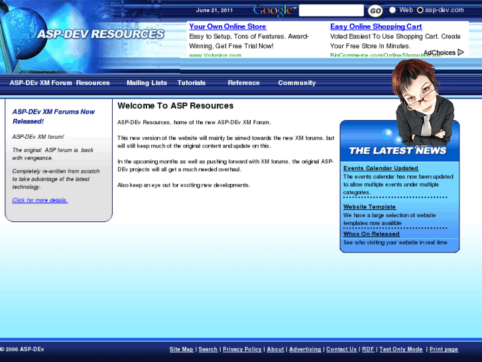The width and height of the screenshot is (482, 362).
Task: Open 'Easy Online Shopping Cart' ad link
Action: [x=376, y=27]
